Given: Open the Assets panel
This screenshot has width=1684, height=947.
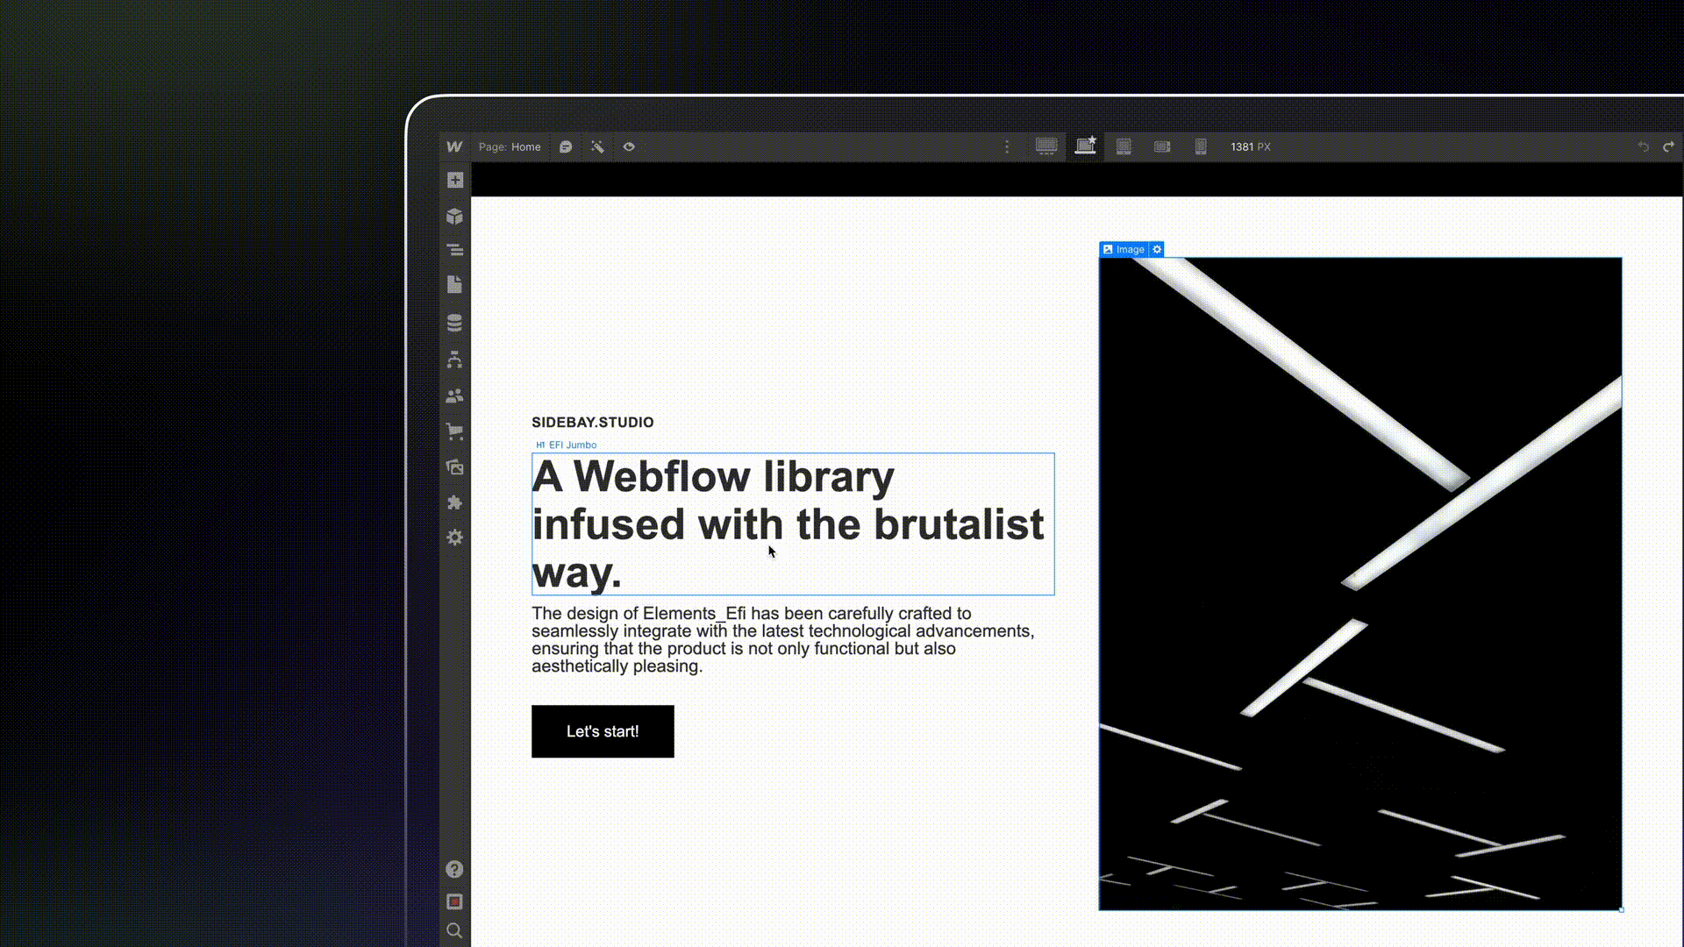Looking at the screenshot, I should coord(455,467).
